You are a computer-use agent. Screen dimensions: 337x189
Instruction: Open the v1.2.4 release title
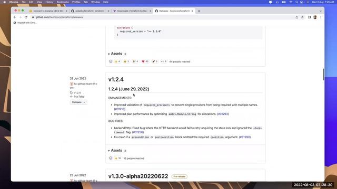116,79
